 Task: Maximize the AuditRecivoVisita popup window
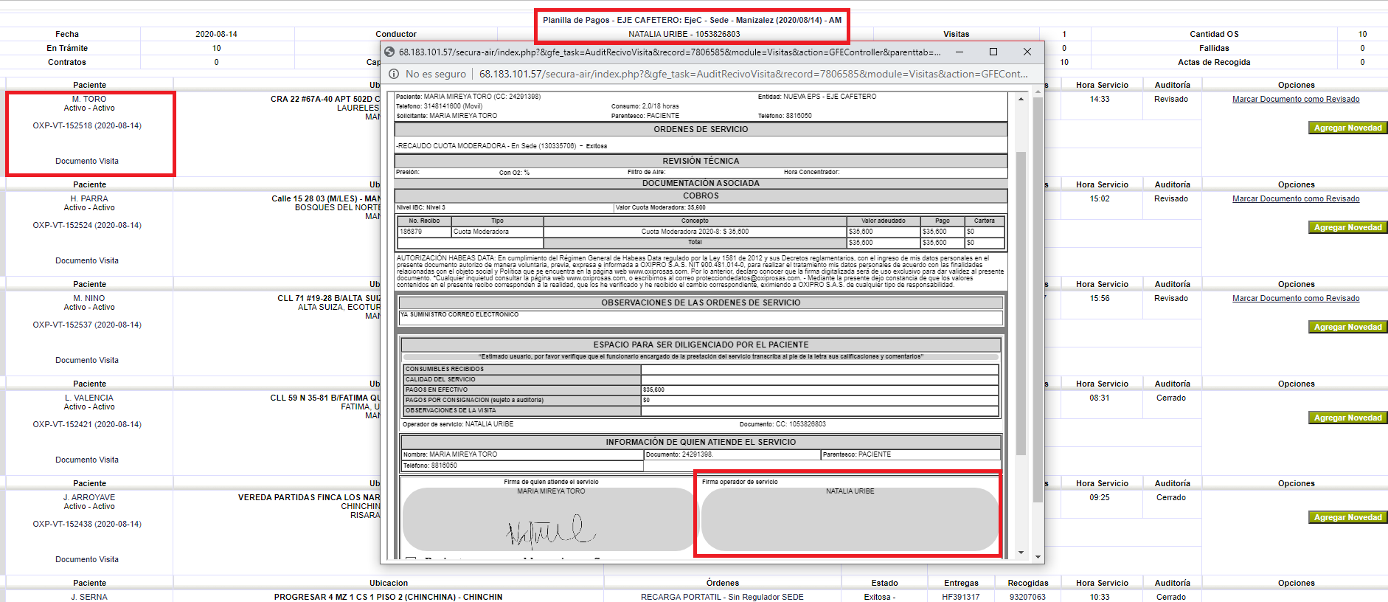coord(993,52)
